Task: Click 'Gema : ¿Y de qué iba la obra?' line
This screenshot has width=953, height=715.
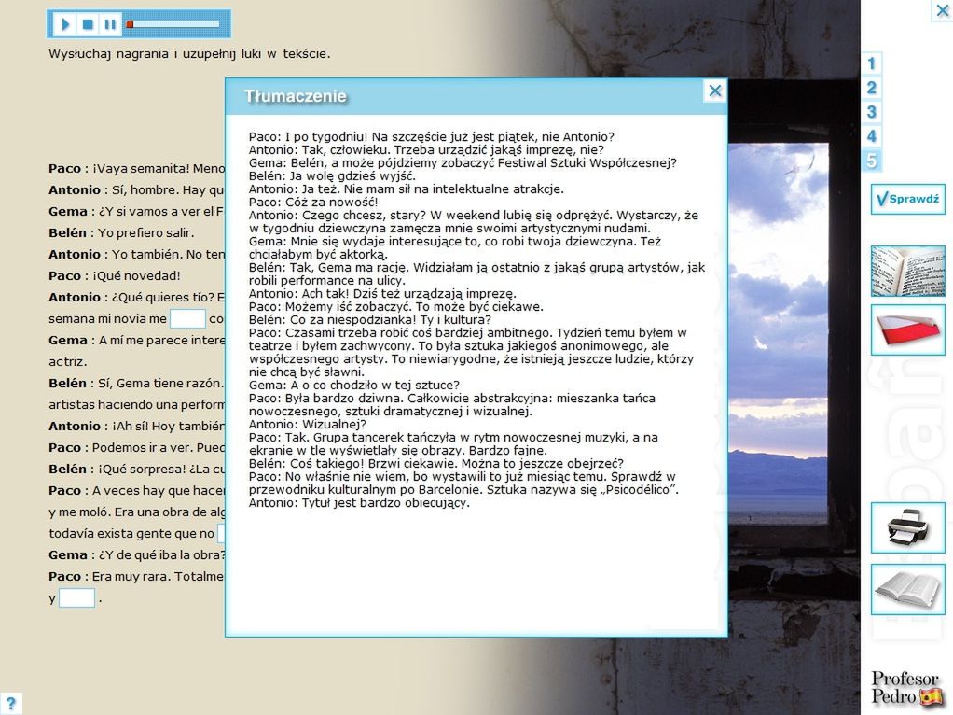Action: [x=137, y=555]
